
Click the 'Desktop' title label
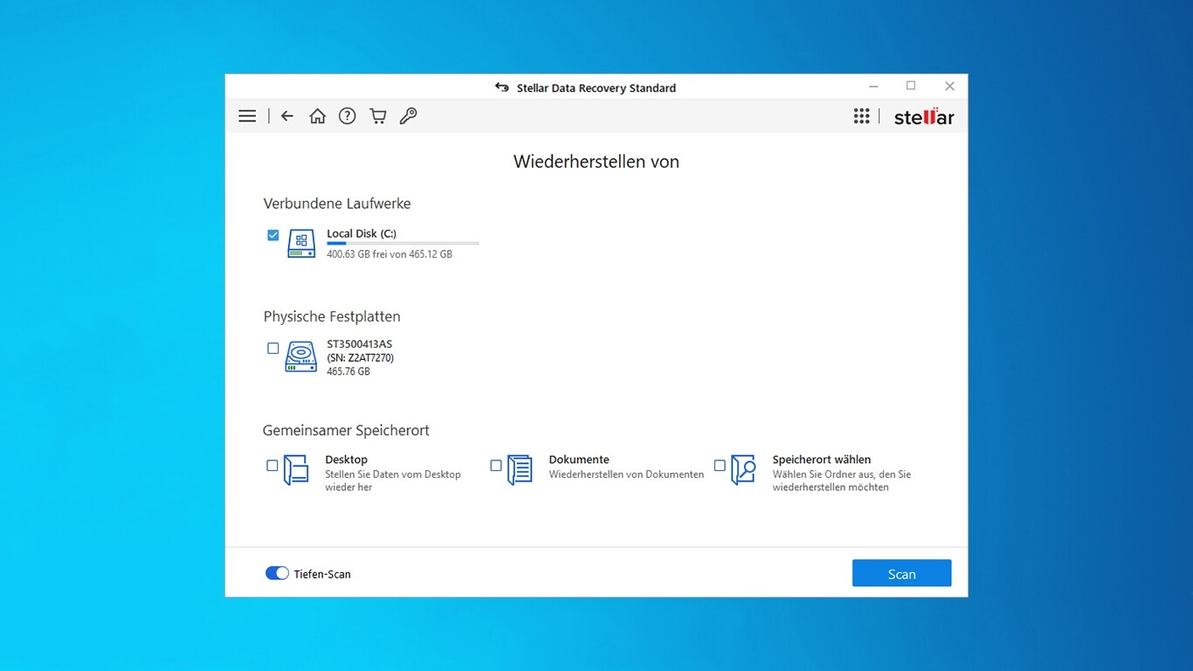[x=347, y=460]
